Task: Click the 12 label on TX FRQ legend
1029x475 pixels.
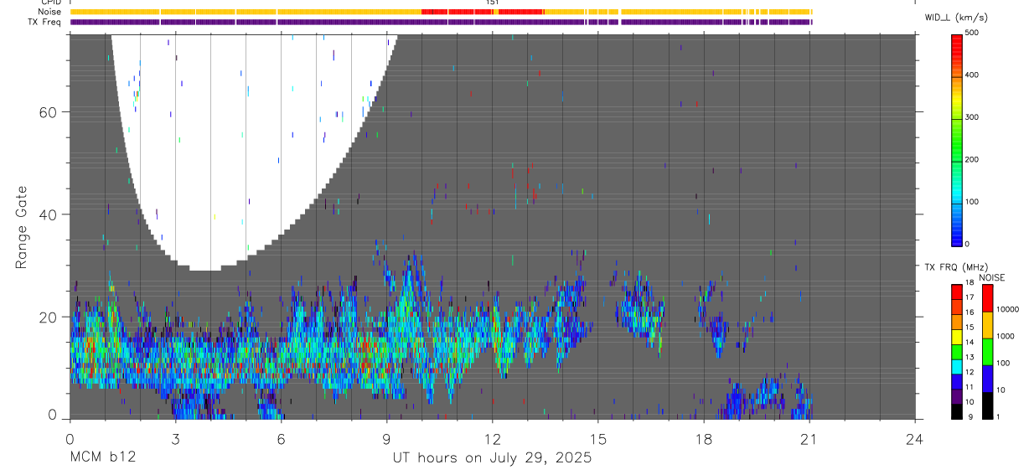Action: (969, 372)
